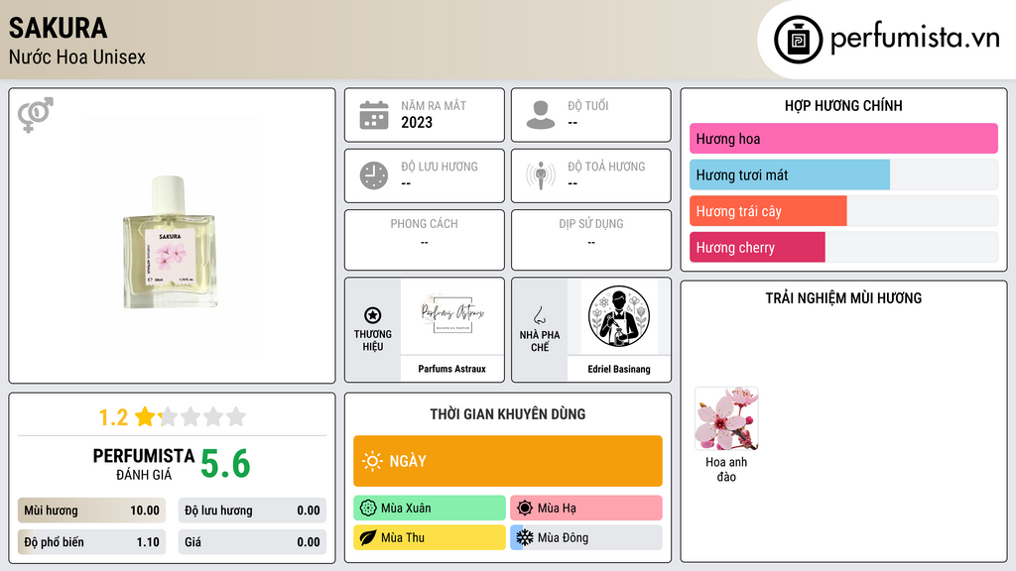Viewport: 1016px width, 571px height.
Task: Click the HỢP HƯƠNG CHÍNH heading
Action: click(x=843, y=105)
